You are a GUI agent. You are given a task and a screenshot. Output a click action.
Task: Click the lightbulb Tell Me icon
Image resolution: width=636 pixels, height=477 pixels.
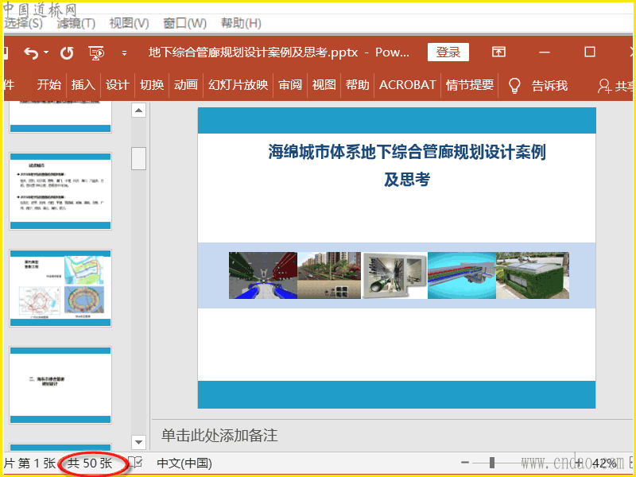[514, 86]
